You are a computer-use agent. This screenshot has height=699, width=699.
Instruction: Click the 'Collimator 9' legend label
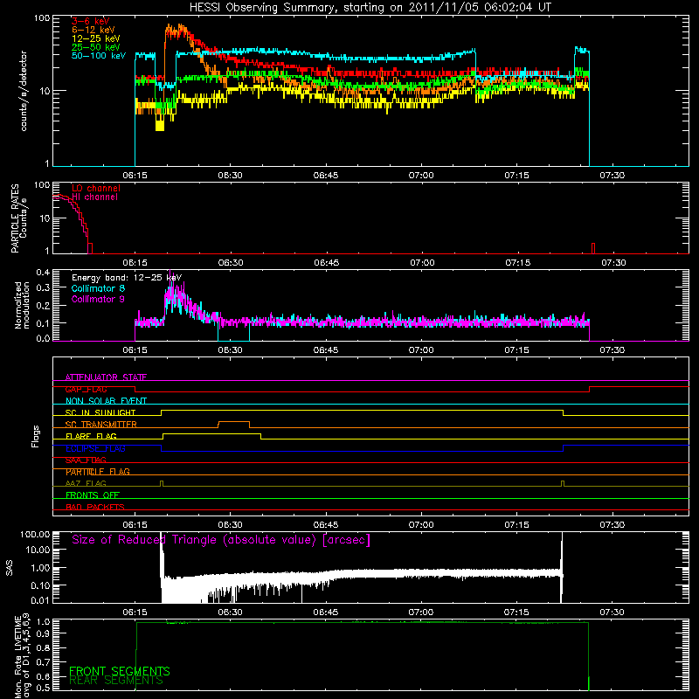(98, 299)
